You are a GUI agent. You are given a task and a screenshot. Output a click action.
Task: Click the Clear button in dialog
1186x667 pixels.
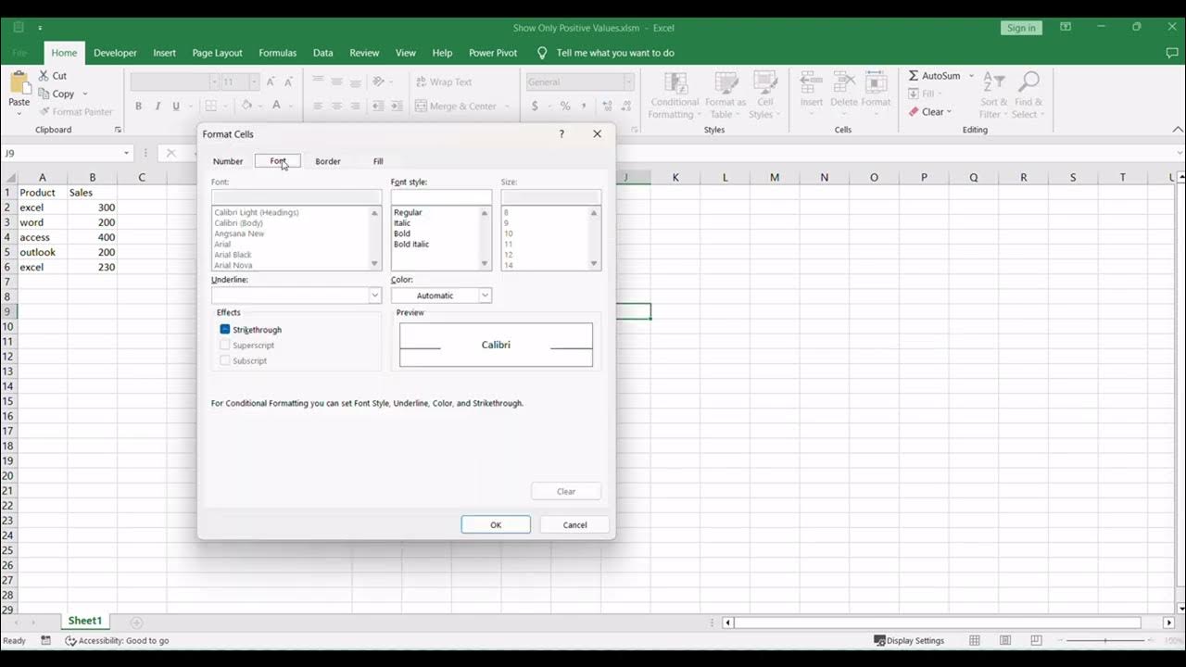click(x=566, y=491)
